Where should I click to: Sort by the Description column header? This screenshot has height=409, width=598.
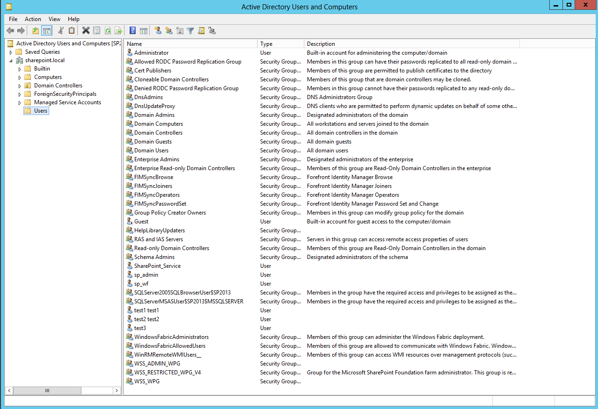pos(412,44)
